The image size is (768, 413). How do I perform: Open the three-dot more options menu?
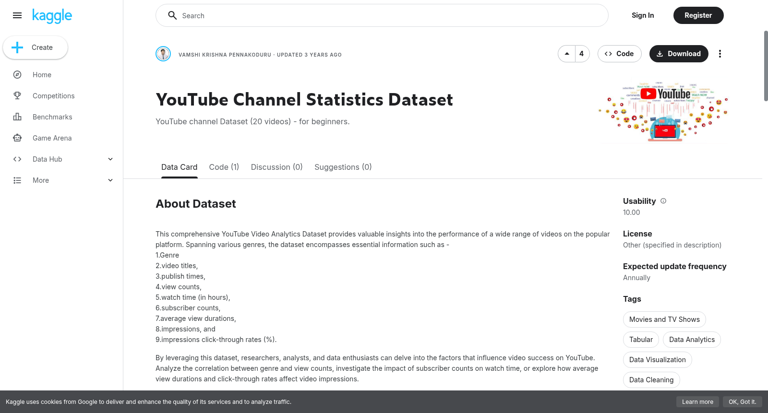pyautogui.click(x=720, y=54)
